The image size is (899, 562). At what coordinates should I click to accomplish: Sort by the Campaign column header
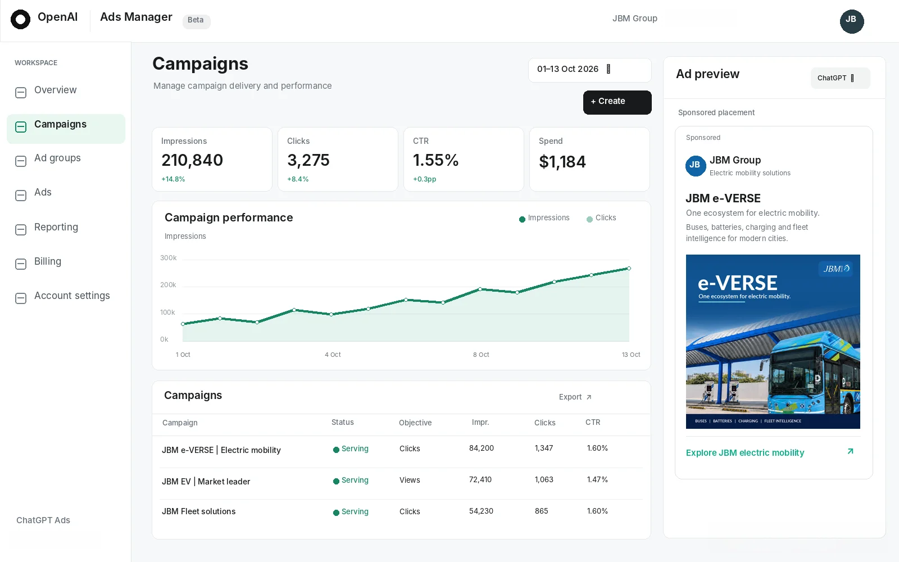coord(180,423)
